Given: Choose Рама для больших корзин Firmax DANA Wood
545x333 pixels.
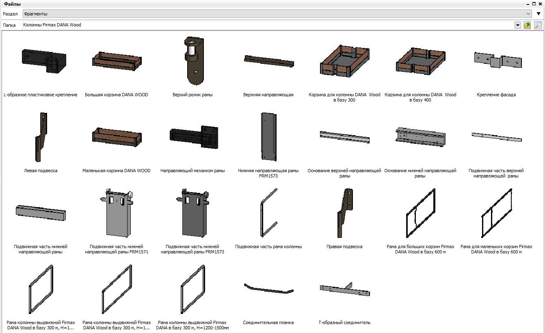Looking at the screenshot, I should click(x=420, y=213).
